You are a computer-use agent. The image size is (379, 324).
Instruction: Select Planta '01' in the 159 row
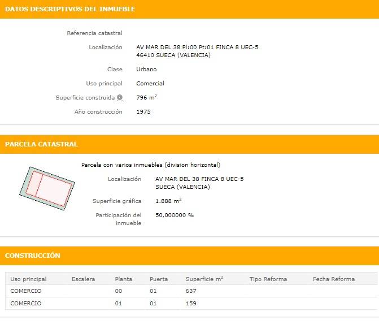tap(119, 304)
